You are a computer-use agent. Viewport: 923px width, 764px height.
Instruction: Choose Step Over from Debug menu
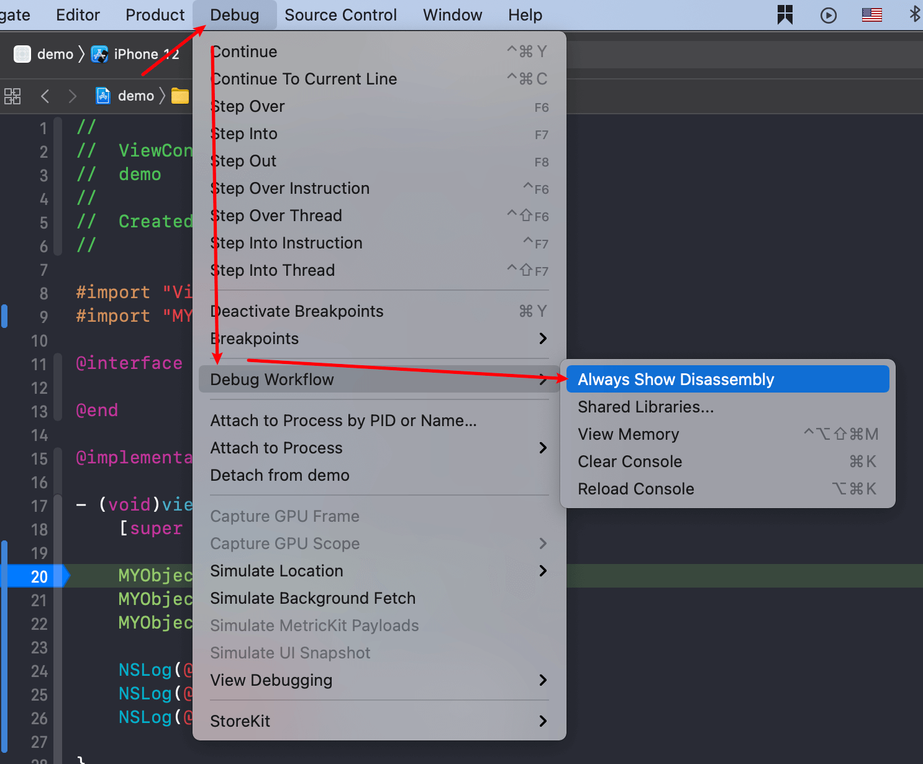(x=248, y=106)
